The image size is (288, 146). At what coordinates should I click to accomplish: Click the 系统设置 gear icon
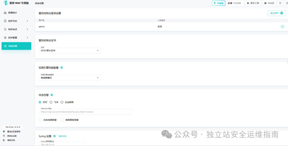[5, 46]
